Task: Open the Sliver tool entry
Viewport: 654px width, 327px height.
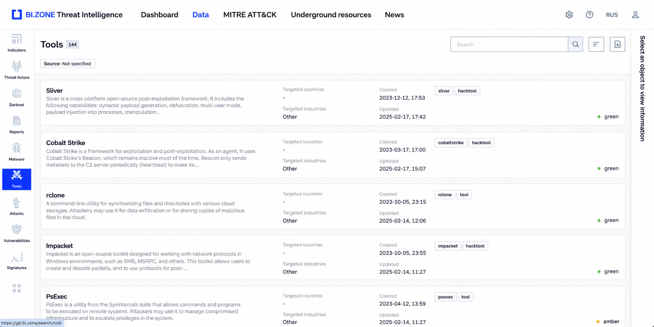Action: tap(333, 103)
